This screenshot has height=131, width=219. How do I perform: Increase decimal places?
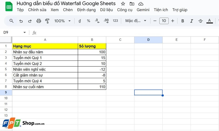(x=106, y=21)
